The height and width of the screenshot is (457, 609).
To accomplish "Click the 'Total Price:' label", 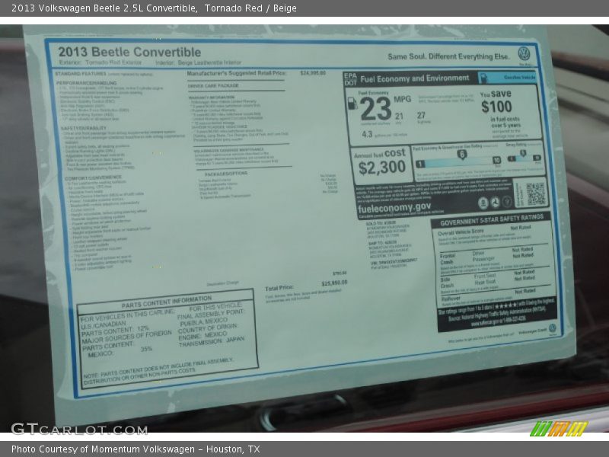I will coord(279,288).
